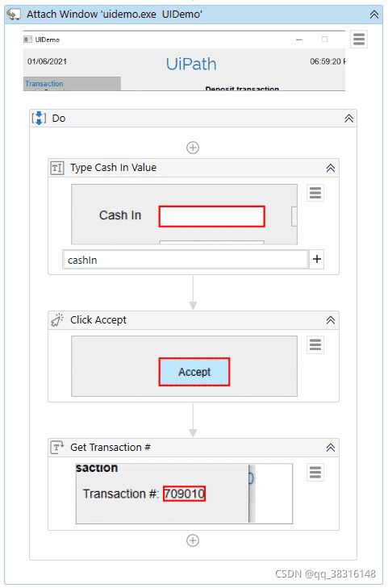Click the Type Into activity icon

[57, 168]
